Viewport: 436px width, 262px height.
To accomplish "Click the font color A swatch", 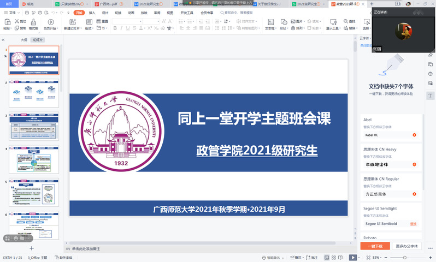I will [141, 28].
